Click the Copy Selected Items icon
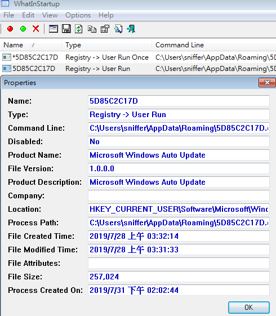 pos(92,29)
